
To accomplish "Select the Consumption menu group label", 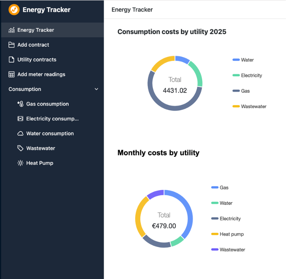I will pos(25,89).
